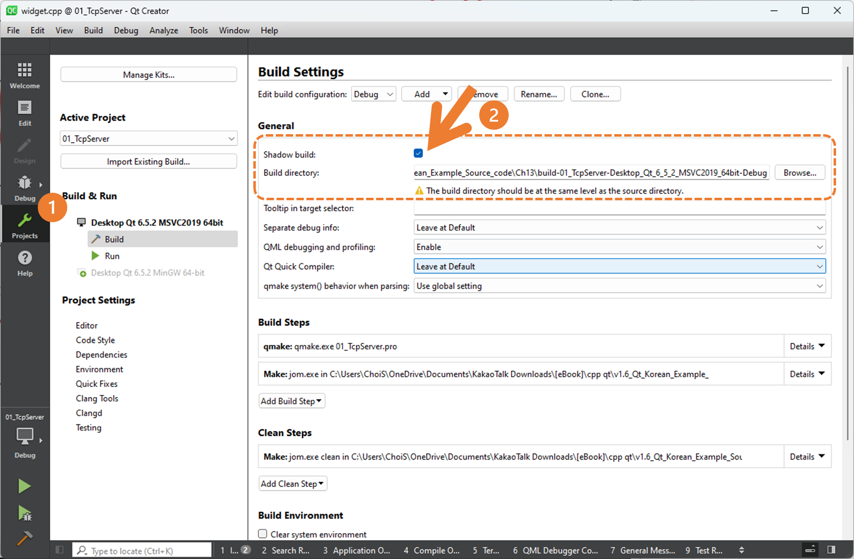Open QML debugging and profiling dropdown

pyautogui.click(x=620, y=247)
